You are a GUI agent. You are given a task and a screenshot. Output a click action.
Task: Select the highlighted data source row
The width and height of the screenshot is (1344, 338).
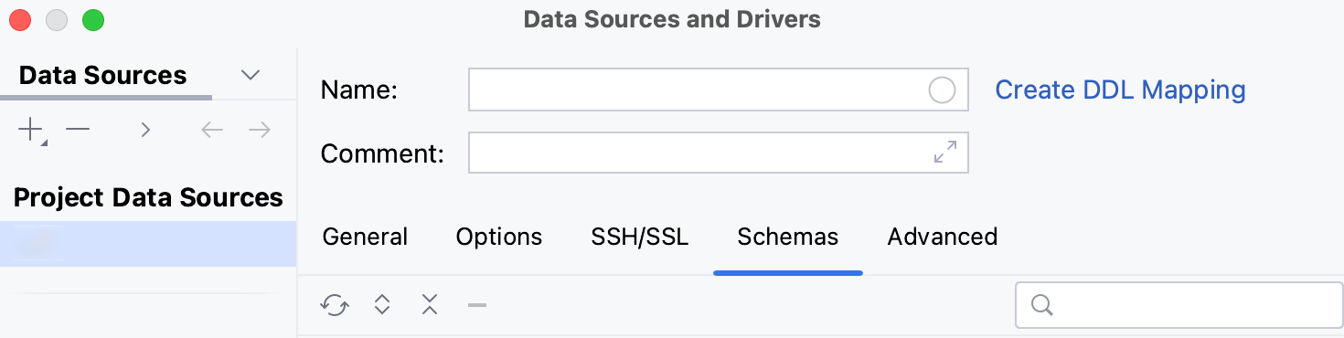click(148, 244)
